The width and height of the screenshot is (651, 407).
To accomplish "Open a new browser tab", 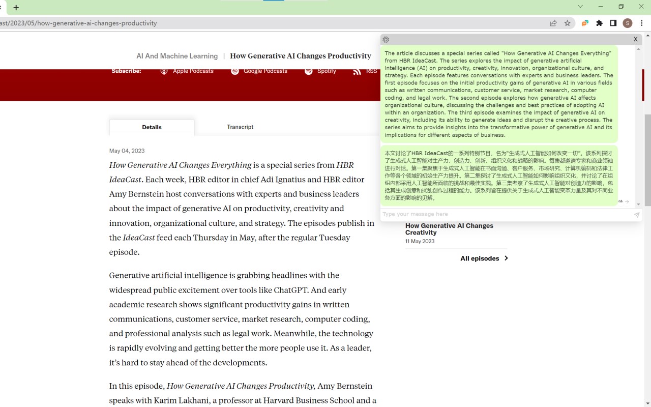I will coord(16,8).
